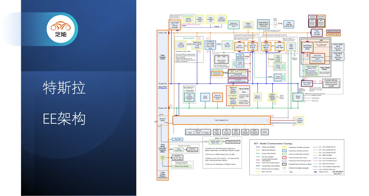Select the Electrical Vehicle Supply Equipment box
369x196 pixels.
click(x=331, y=84)
